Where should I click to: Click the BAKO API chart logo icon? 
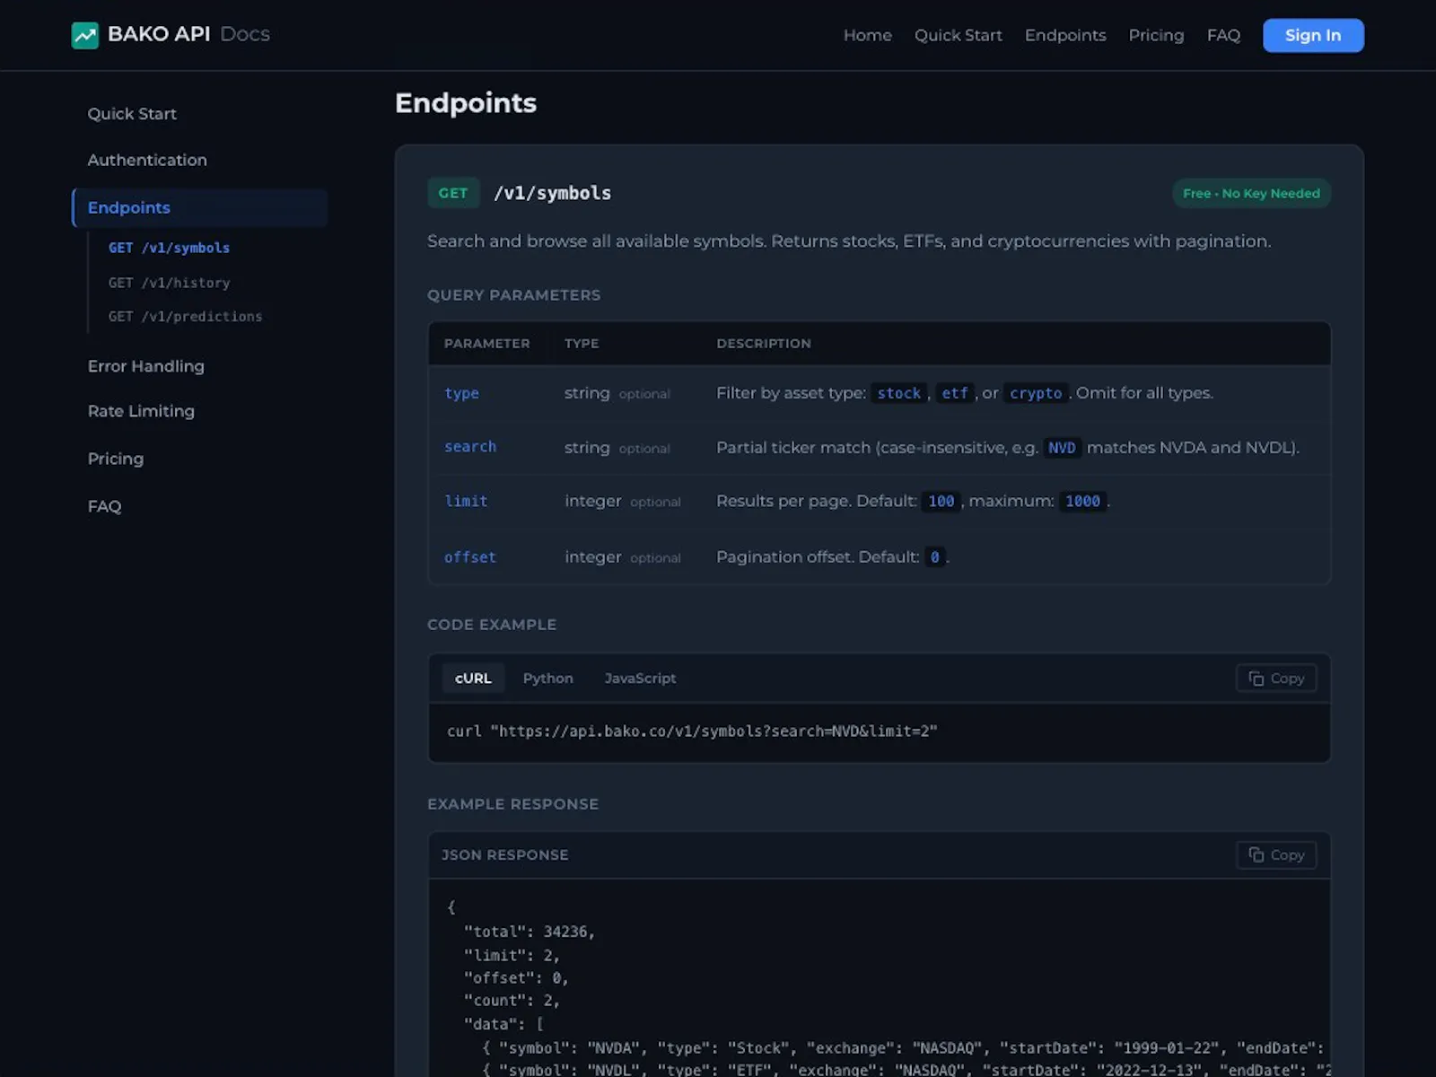pyautogui.click(x=84, y=35)
